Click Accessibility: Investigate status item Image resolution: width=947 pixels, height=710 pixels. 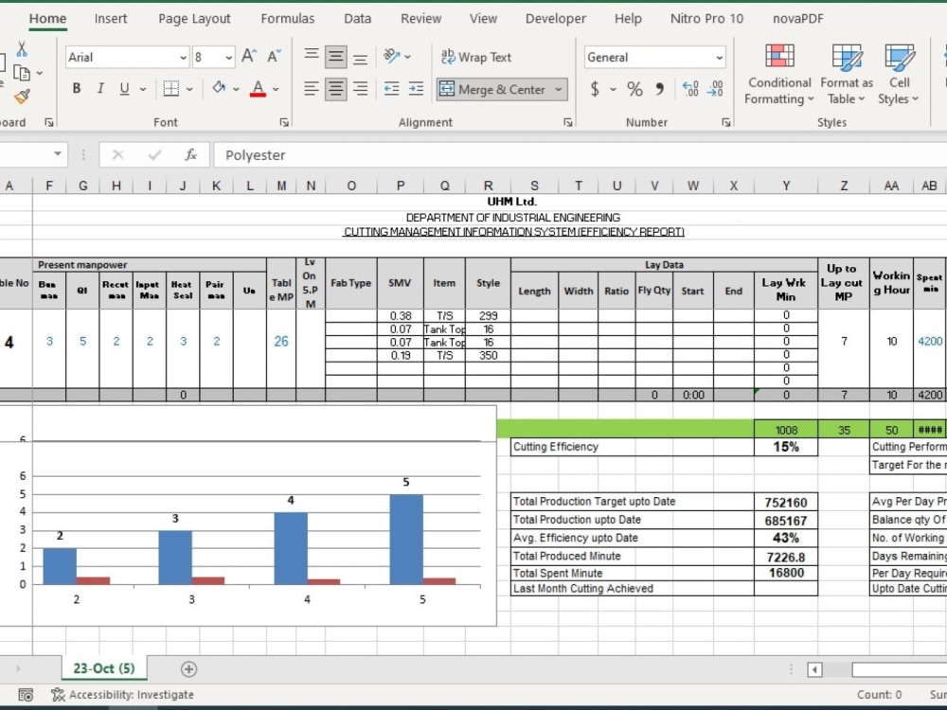[122, 695]
